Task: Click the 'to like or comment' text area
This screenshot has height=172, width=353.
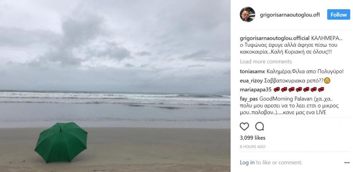Action: [279, 162]
